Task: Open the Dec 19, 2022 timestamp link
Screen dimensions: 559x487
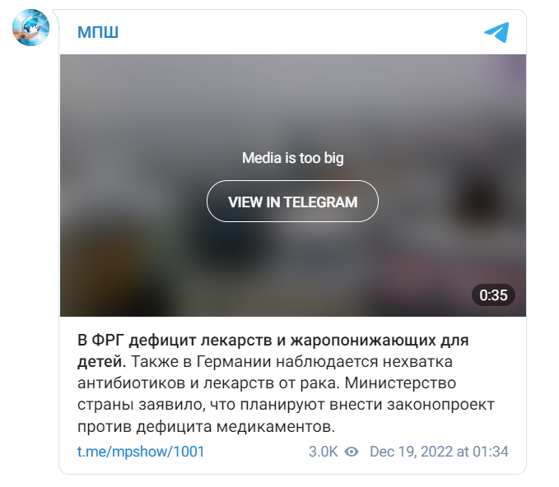Action: (439, 452)
